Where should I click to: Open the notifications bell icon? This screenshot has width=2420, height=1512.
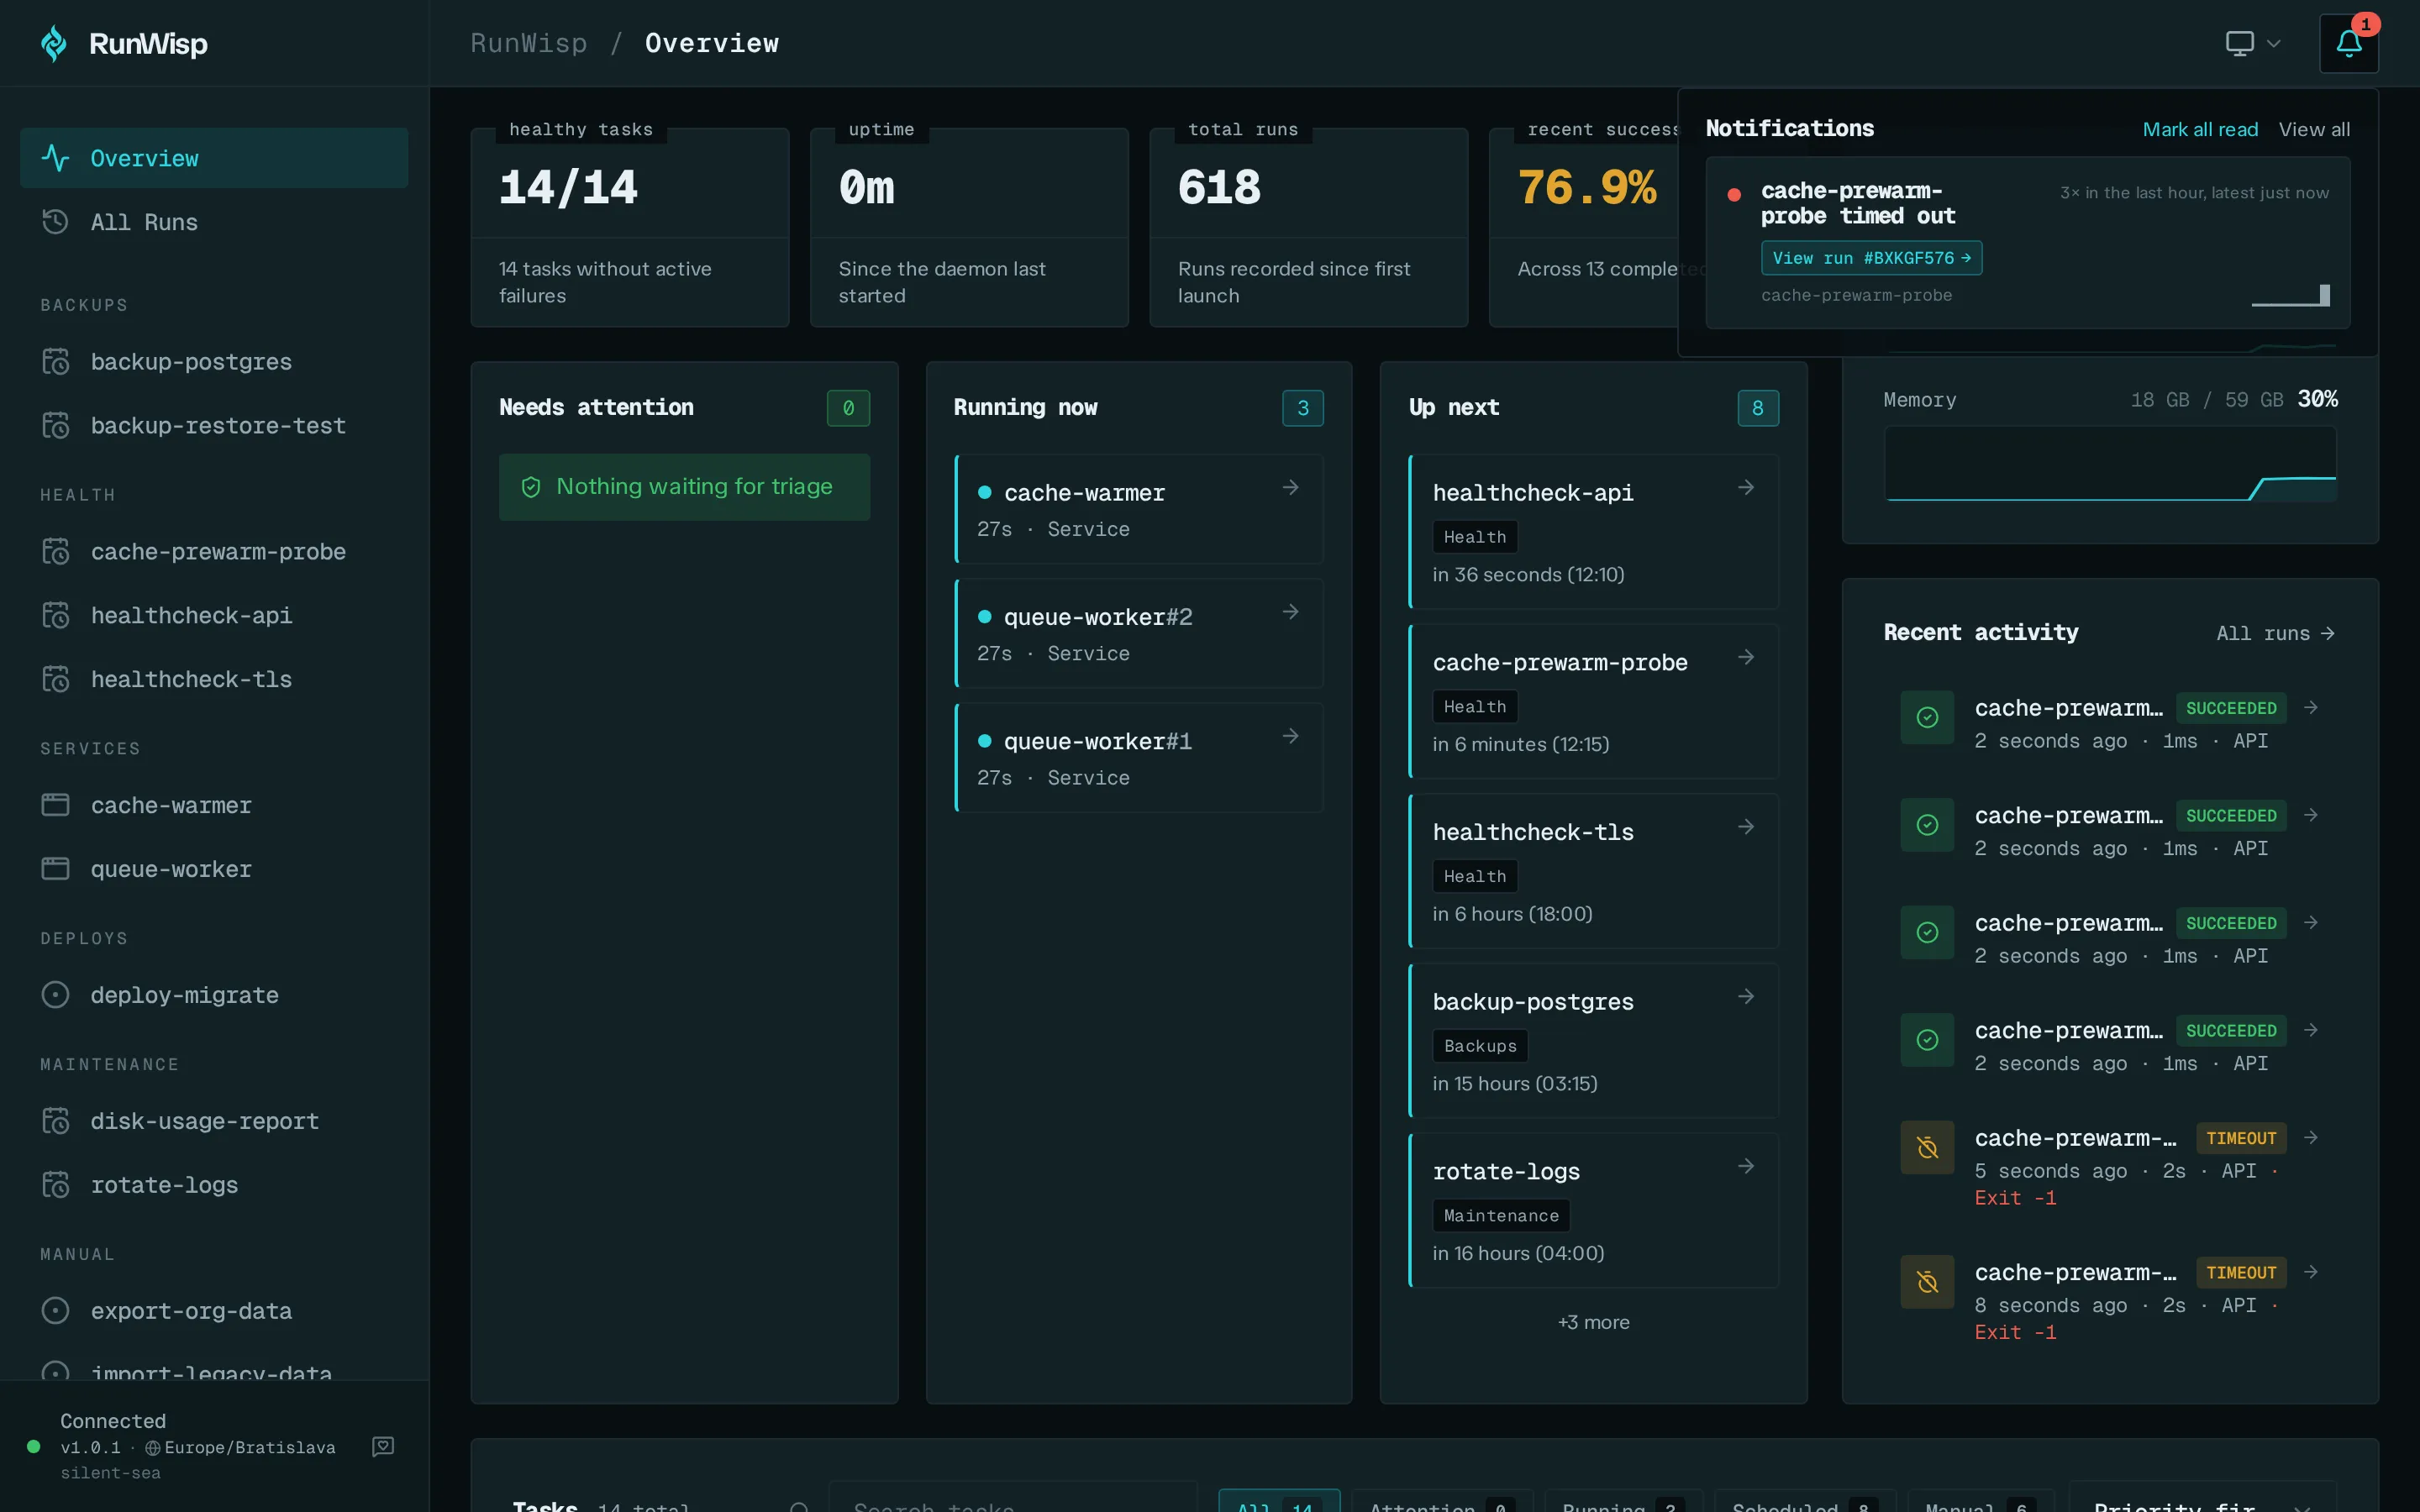(x=2348, y=43)
